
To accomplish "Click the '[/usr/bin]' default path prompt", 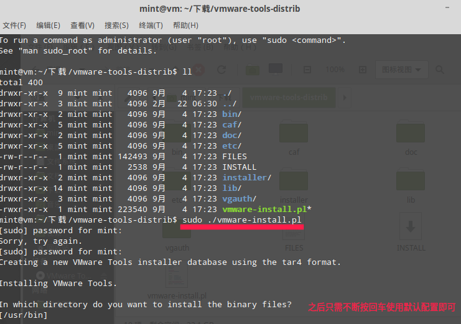I will [24, 315].
